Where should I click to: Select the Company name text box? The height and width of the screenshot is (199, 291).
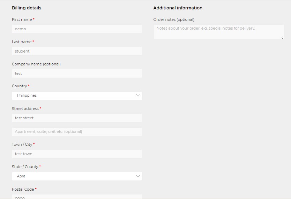coord(77,73)
